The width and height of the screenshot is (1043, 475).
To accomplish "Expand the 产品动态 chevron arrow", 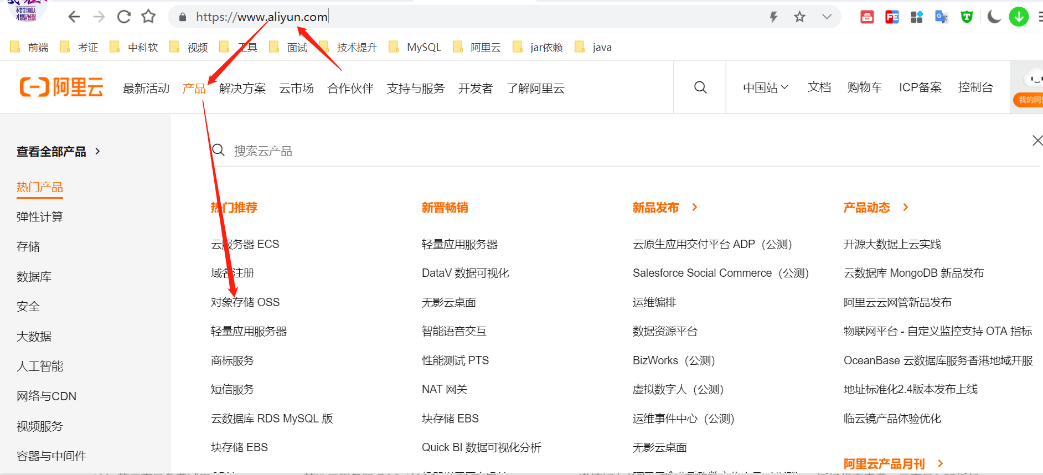I will tap(906, 207).
